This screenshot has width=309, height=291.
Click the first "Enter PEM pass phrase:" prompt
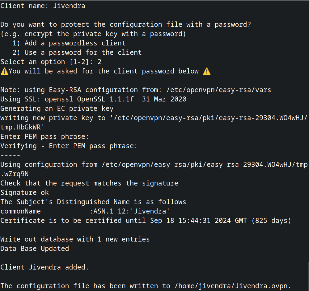coord(45,137)
